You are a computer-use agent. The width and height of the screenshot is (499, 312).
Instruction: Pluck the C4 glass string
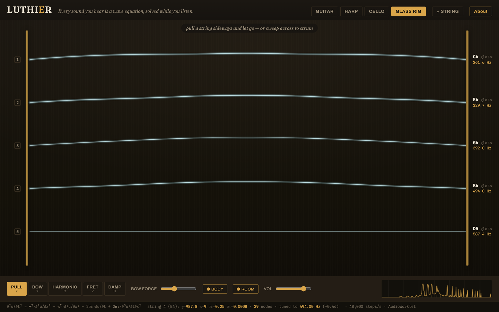pos(248,53)
